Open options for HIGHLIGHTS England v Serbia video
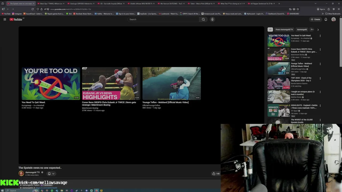Image resolution: width=342 pixels, height=192 pixels. tap(320, 106)
